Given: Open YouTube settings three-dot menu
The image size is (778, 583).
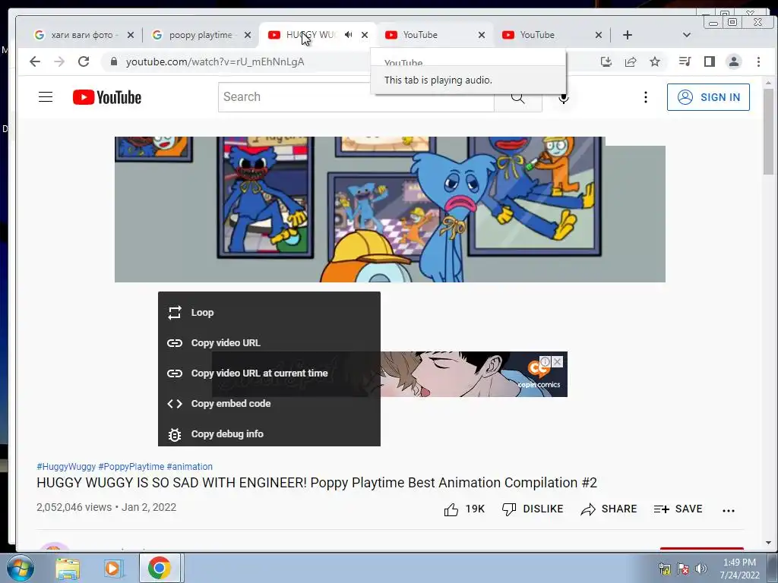Looking at the screenshot, I should 646,97.
